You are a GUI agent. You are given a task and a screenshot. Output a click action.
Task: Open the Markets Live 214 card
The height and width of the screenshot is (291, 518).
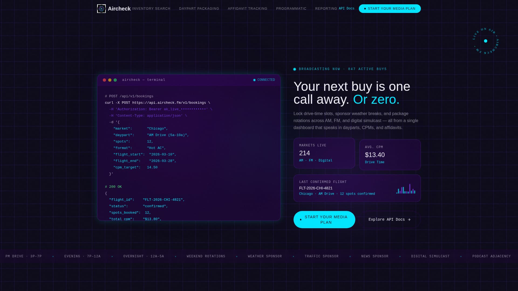click(x=324, y=153)
